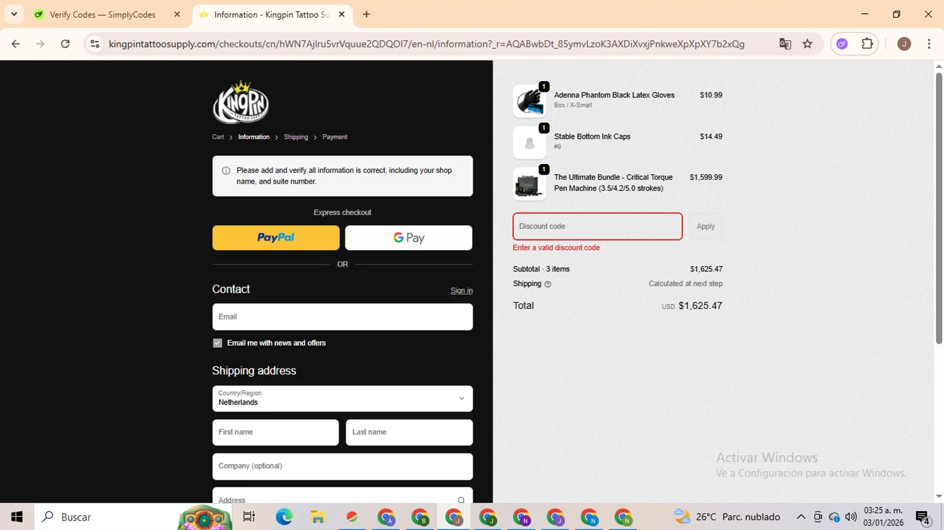
Task: Click the browser address bar URL
Action: click(x=427, y=44)
